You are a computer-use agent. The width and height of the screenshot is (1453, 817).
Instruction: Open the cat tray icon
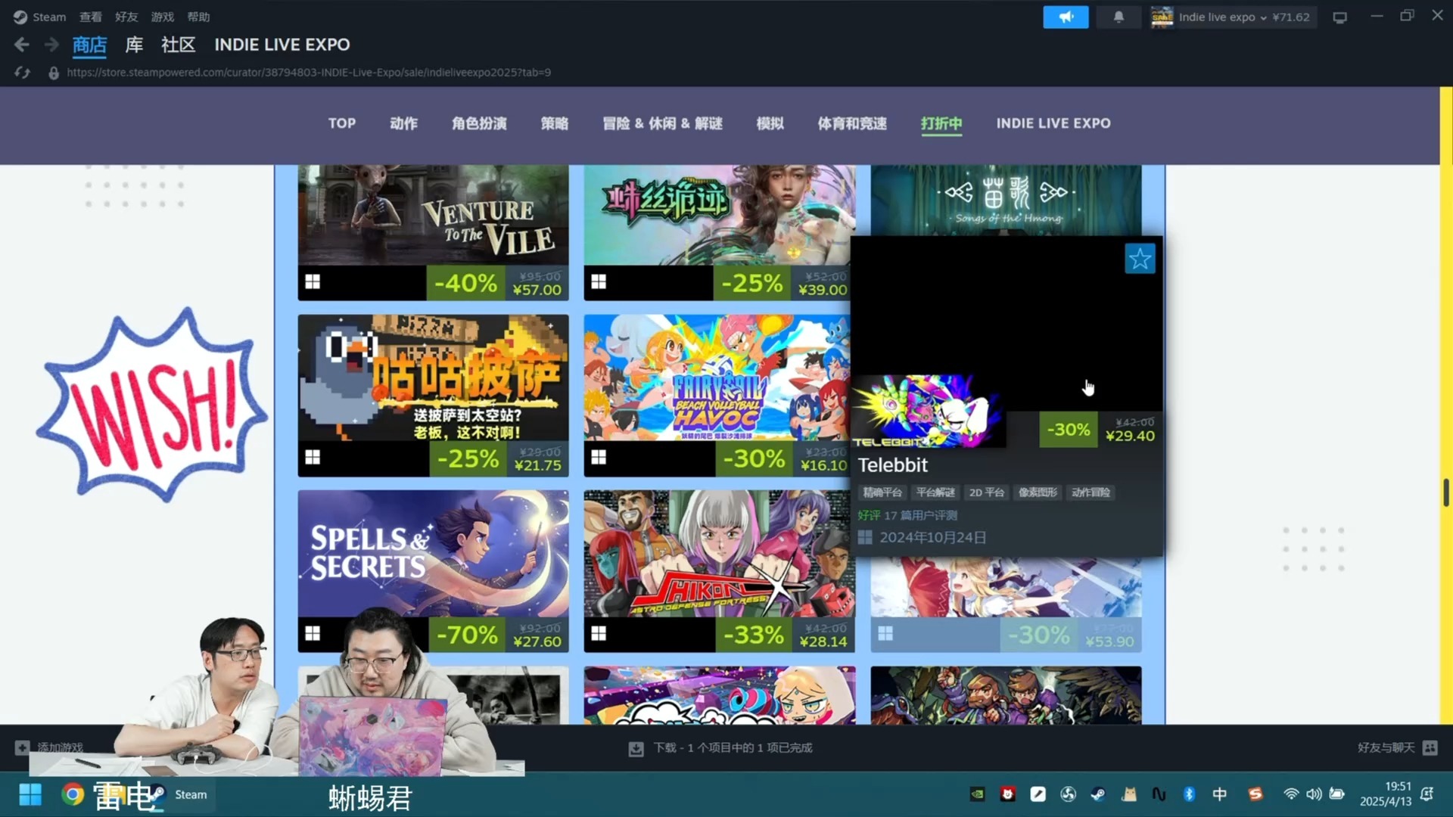1129,794
